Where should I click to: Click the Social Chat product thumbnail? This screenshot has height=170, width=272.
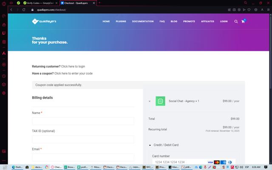tap(160, 101)
